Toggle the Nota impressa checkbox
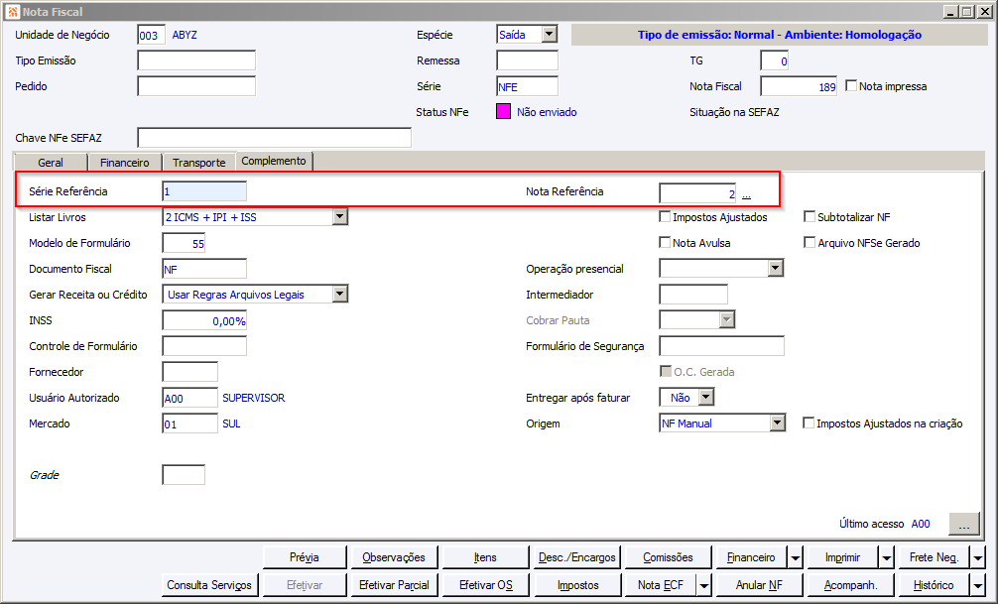This screenshot has height=604, width=998. (851, 86)
